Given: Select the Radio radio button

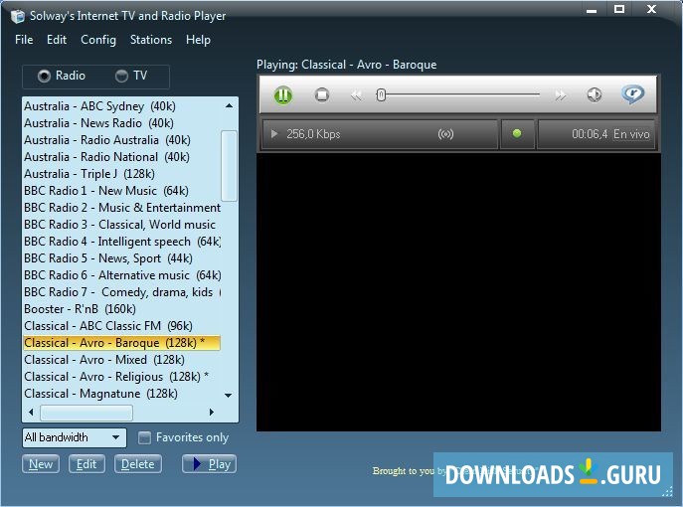Looking at the screenshot, I should (62, 76).
